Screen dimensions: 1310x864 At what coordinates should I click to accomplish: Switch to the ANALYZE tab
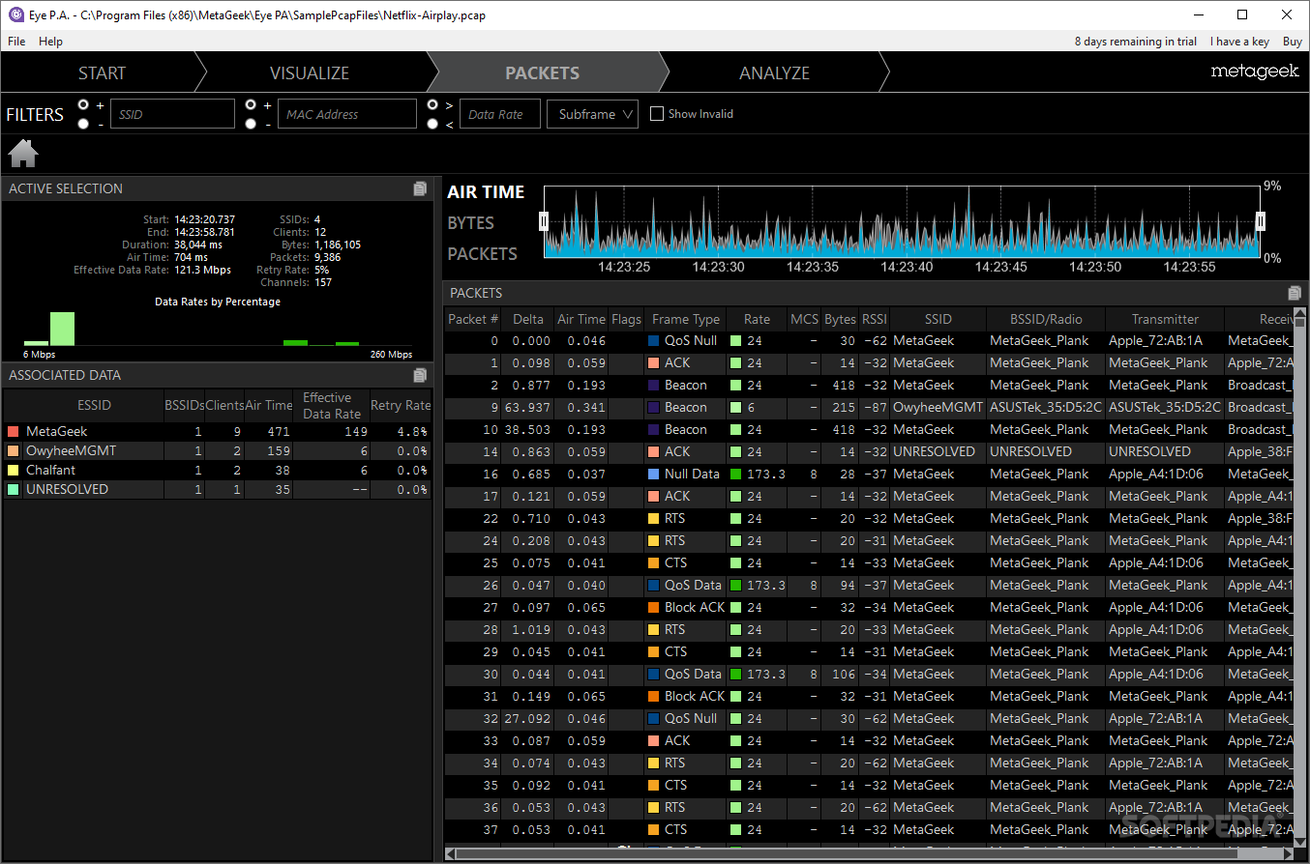774,73
